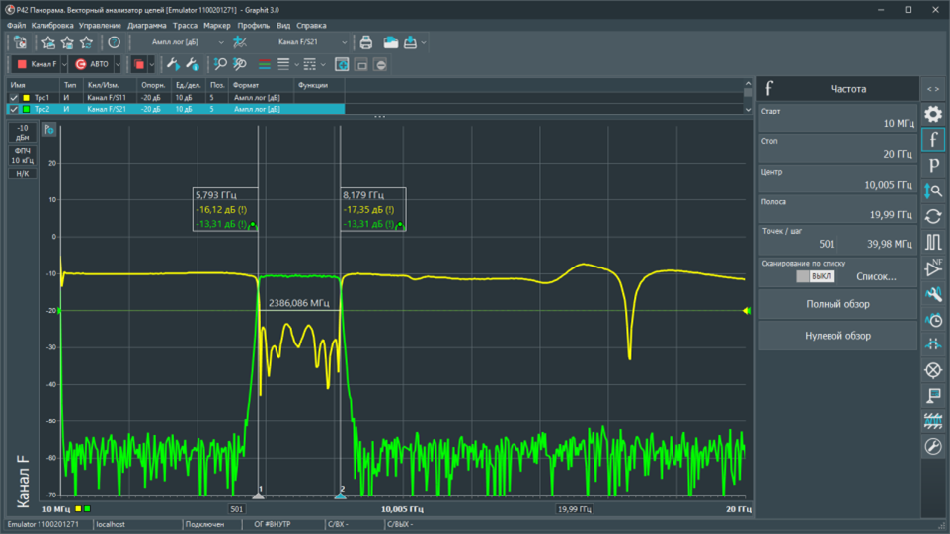Image resolution: width=950 pixels, height=534 pixels.
Task: Open the hatched-waveform limit sidebar icon
Action: point(933,420)
